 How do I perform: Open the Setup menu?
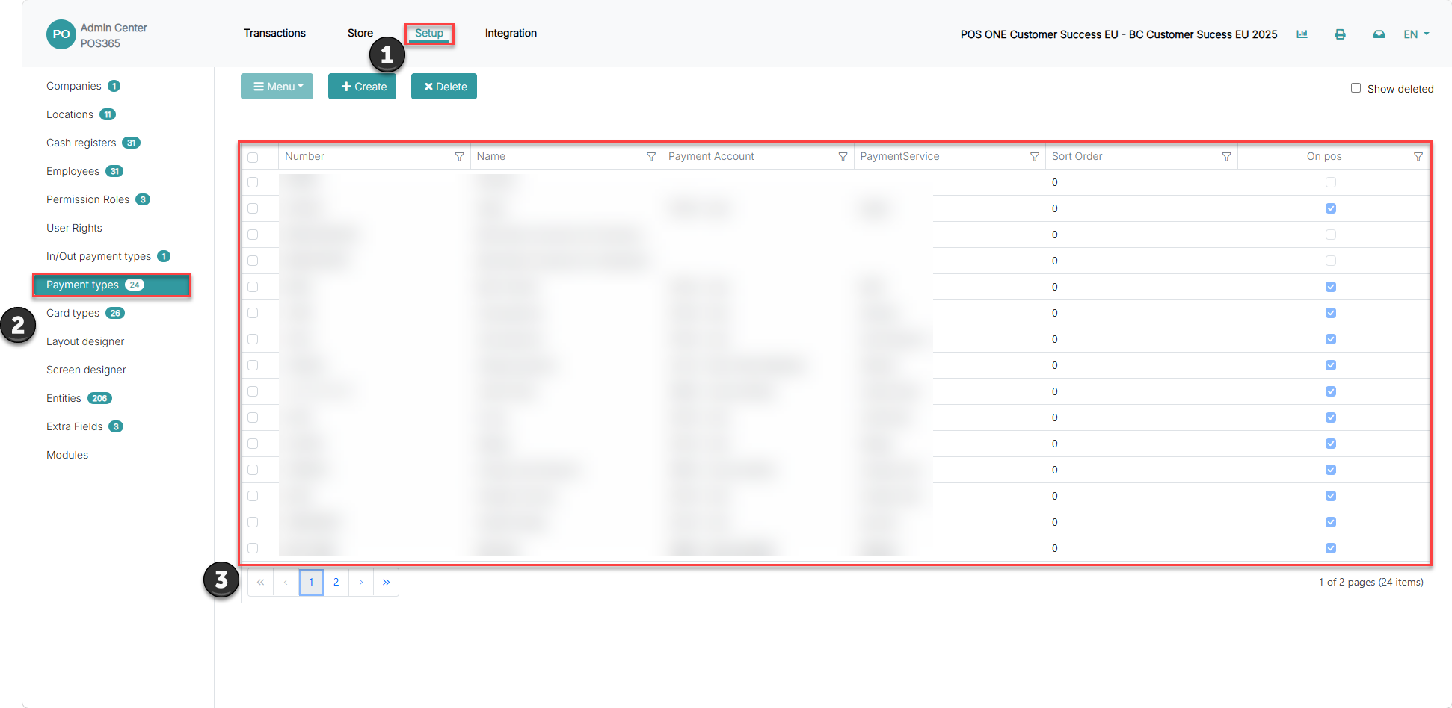tap(429, 33)
